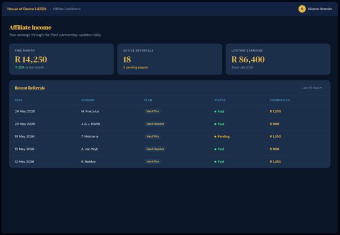Click the Recent Referrals heading
340x235 pixels.
click(30, 88)
